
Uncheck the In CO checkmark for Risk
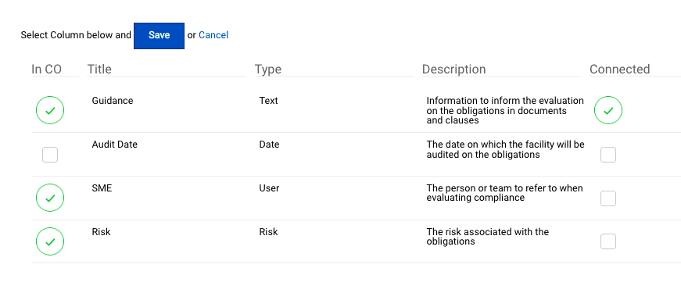click(50, 241)
